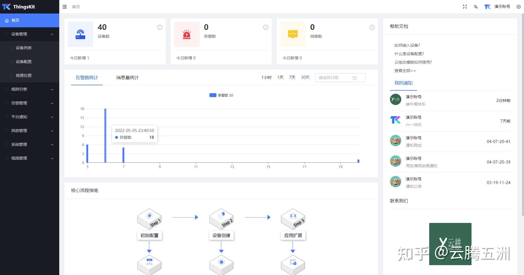Click the 什么是设备配置 help link
Screen dimensions: 524x275
tap(409, 53)
